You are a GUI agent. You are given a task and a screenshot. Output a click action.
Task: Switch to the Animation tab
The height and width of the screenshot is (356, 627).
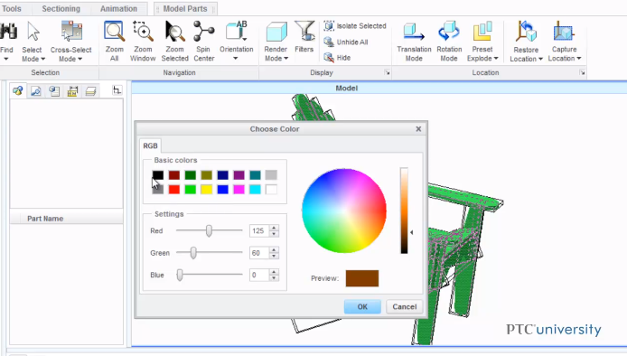click(x=118, y=8)
